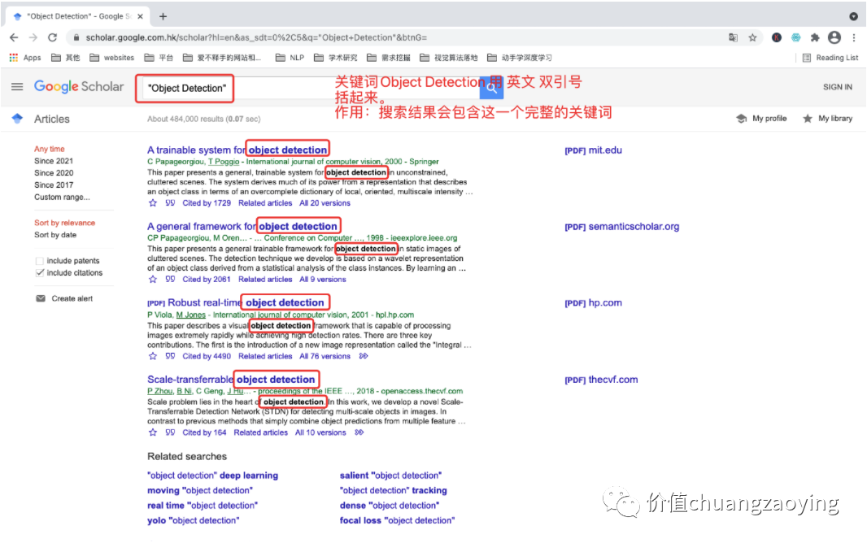Screen dimensions: 867x543
Task: Click the browser forward arrow
Action: [x=33, y=37]
